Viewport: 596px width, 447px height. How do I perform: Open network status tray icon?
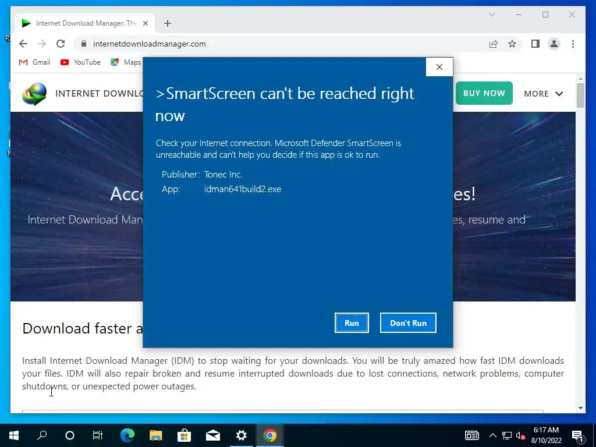point(507,435)
